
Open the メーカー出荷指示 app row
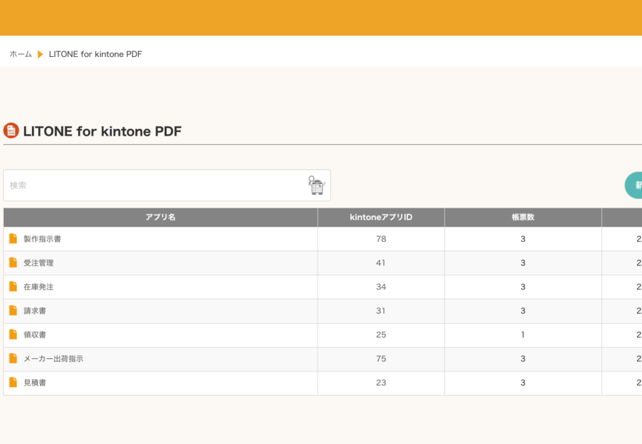[x=323, y=359]
